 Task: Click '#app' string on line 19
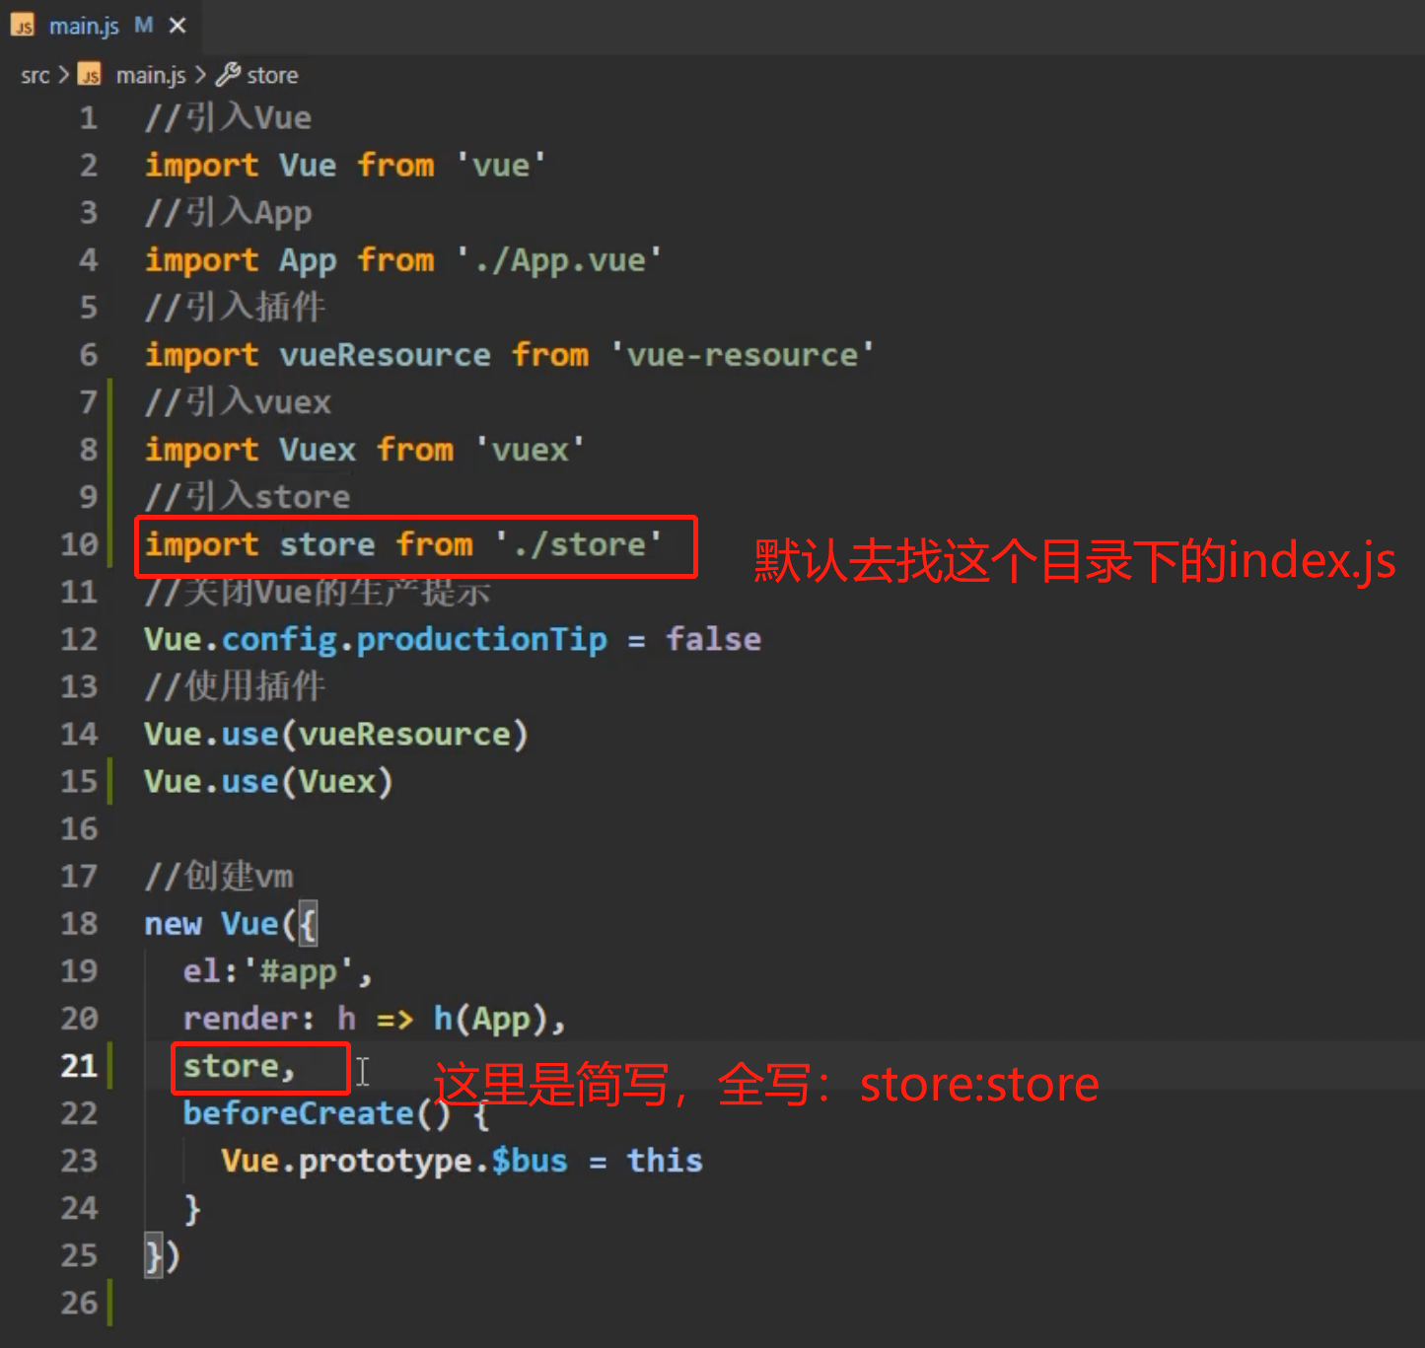(299, 971)
